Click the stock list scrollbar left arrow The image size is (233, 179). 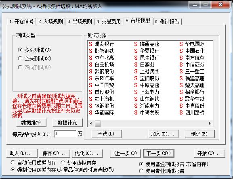(91, 123)
